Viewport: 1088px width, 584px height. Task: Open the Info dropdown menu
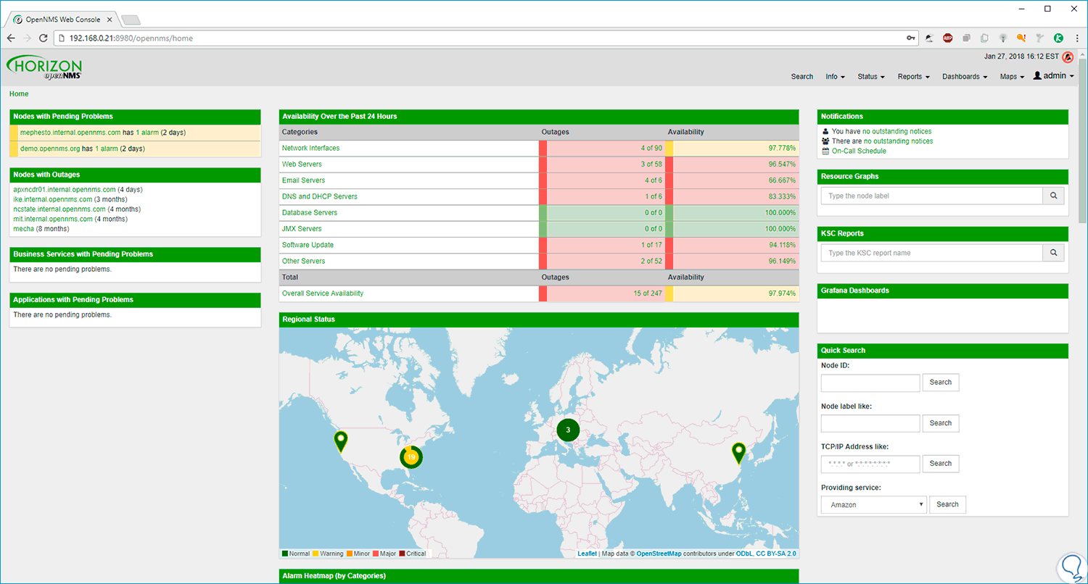click(836, 77)
